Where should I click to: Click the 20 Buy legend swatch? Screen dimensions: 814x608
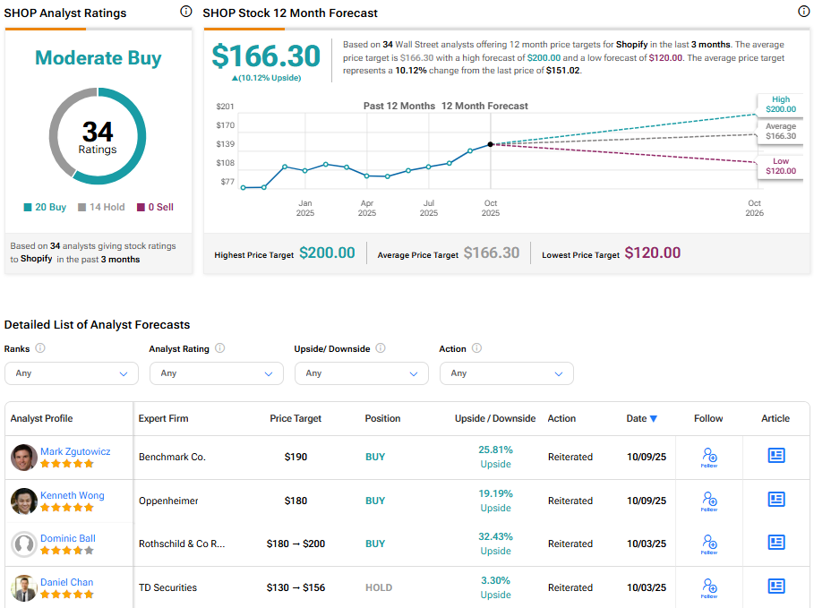29,208
